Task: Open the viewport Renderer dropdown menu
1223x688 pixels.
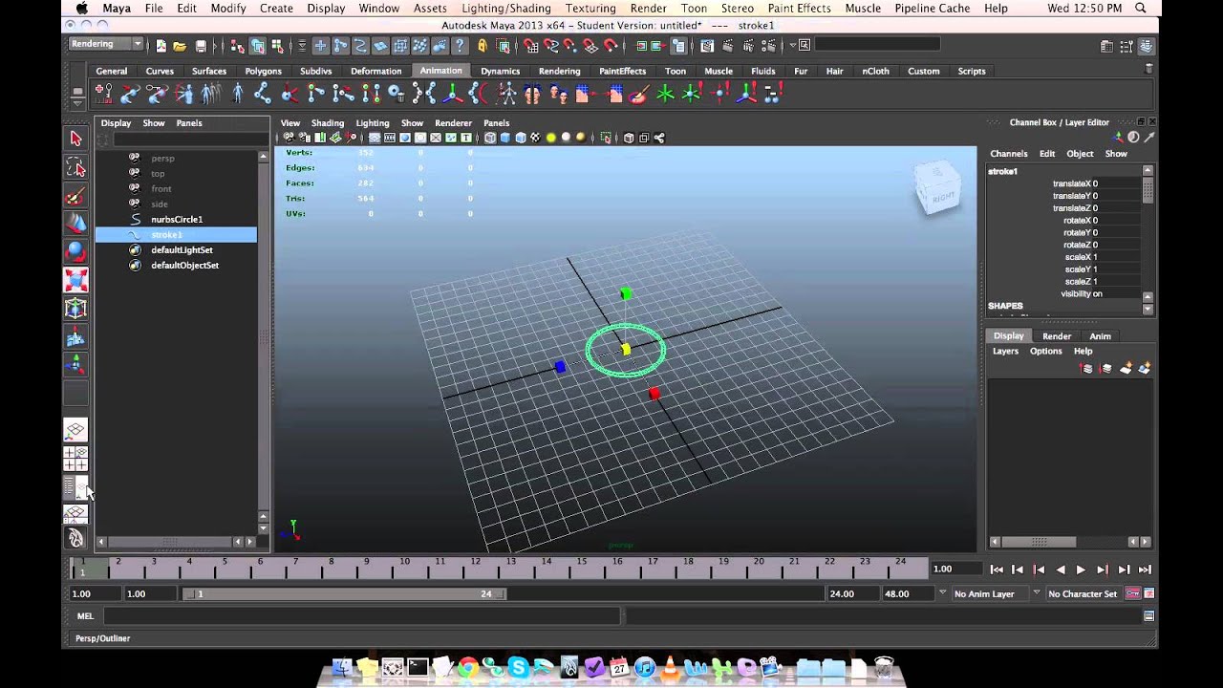Action: point(453,122)
